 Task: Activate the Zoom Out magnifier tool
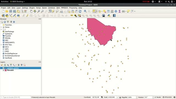coord(42,11)
